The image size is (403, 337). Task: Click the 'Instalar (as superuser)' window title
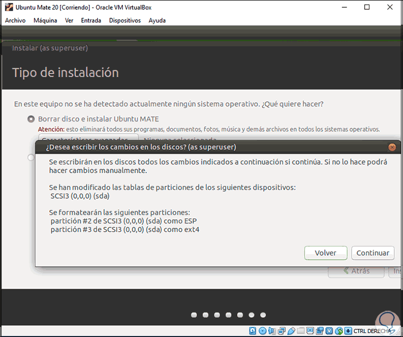click(x=50, y=48)
